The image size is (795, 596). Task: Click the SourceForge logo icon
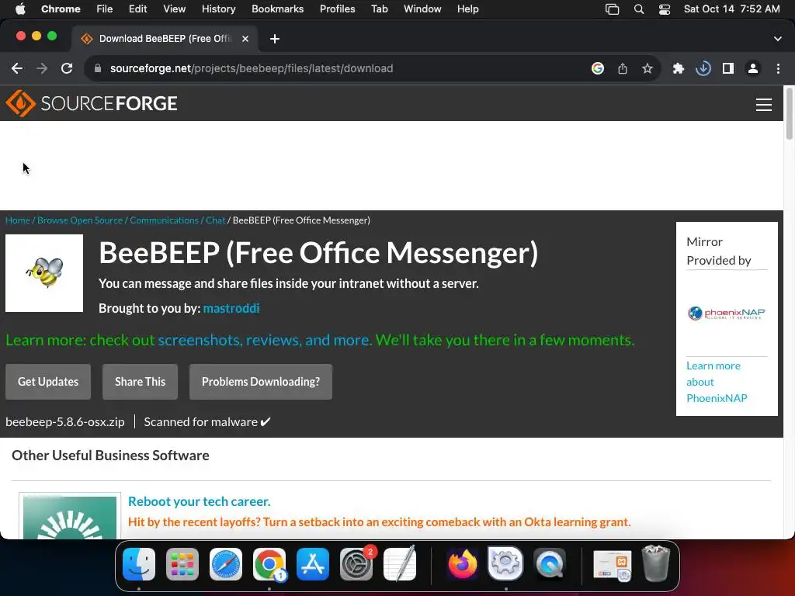click(20, 103)
